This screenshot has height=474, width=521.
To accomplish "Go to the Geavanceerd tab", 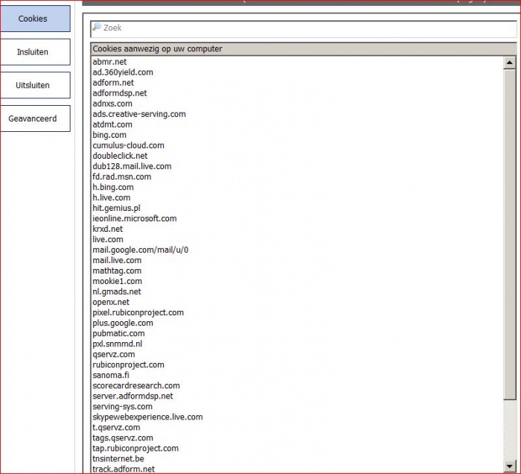I will tap(35, 118).
